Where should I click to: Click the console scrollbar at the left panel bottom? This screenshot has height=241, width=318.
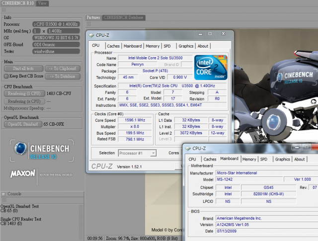coord(81,222)
